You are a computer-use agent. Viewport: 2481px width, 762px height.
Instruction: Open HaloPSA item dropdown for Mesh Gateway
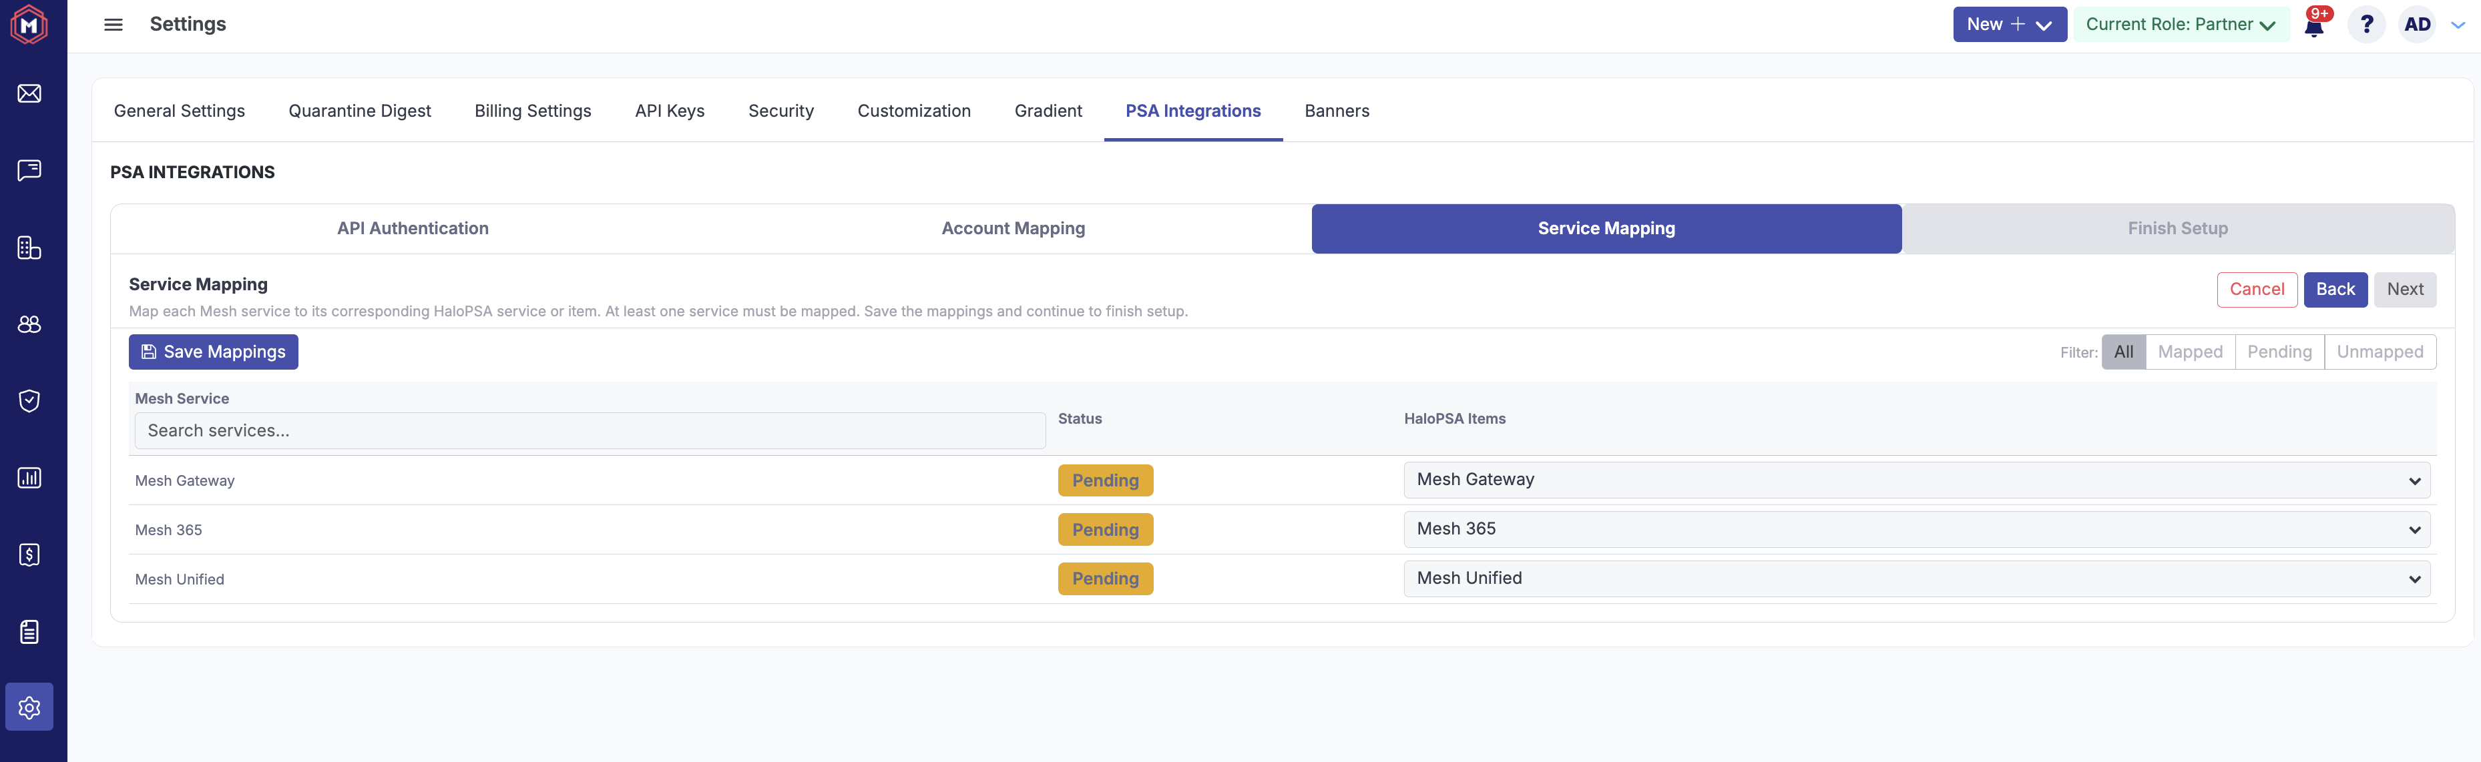(x=1917, y=480)
